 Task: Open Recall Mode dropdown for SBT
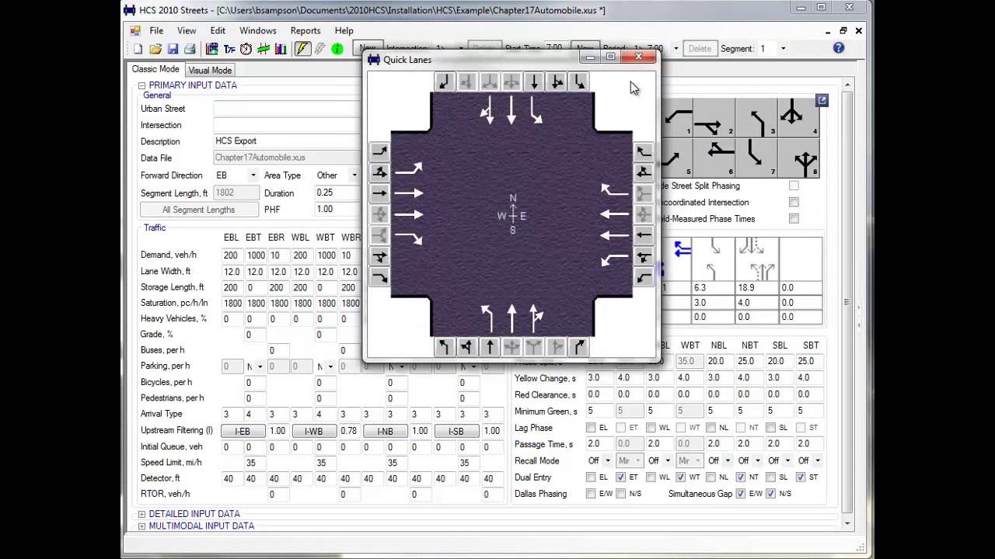817,460
